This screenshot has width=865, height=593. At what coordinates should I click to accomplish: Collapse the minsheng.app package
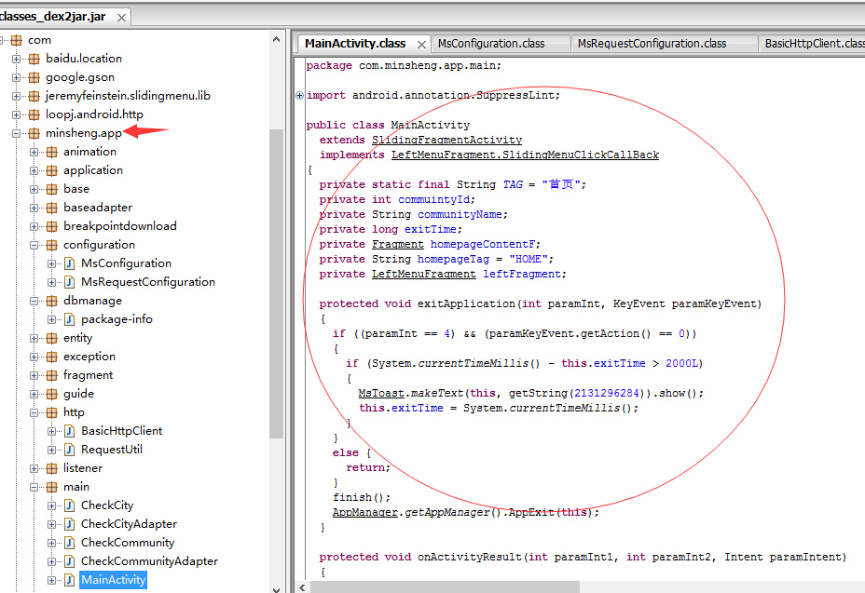coord(16,133)
